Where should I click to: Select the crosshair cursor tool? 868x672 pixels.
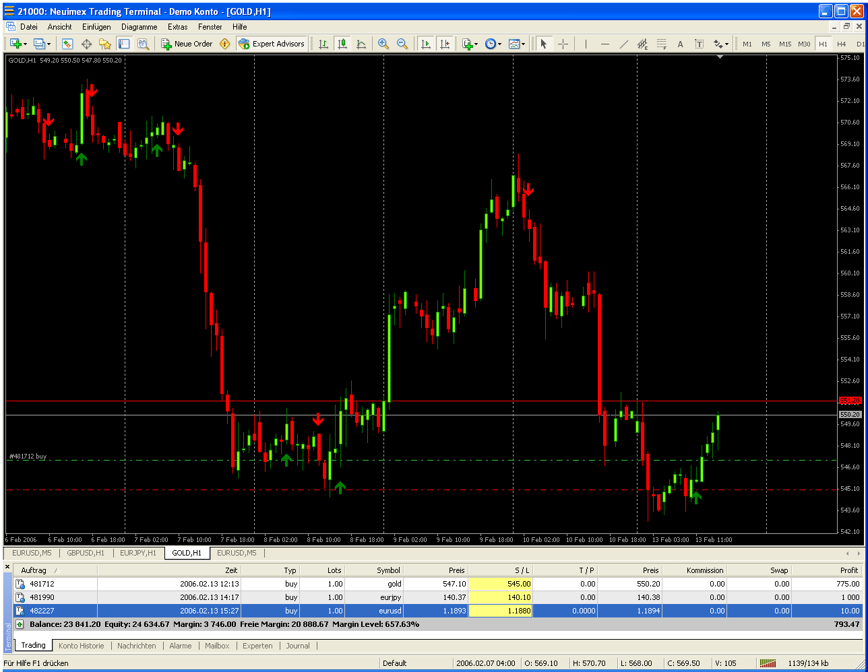coord(563,44)
